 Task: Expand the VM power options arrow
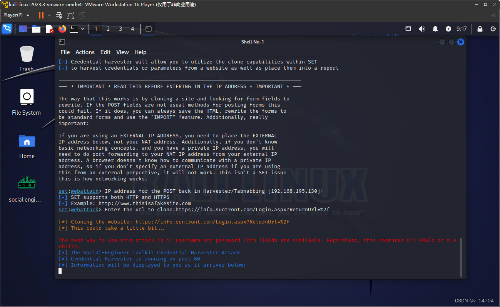click(49, 15)
